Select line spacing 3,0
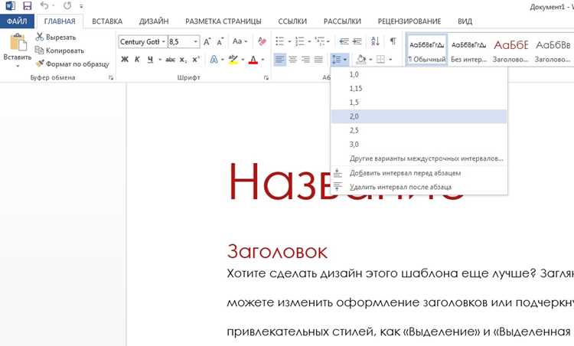The height and width of the screenshot is (346, 574). pyautogui.click(x=419, y=144)
